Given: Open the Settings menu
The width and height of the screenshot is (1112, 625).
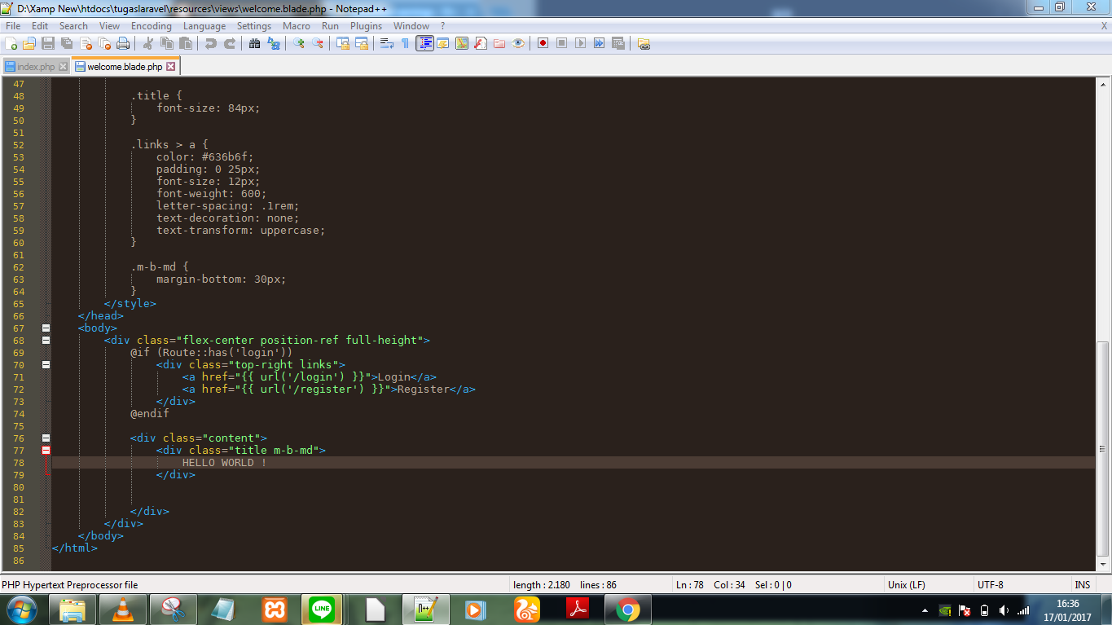Looking at the screenshot, I should tap(254, 26).
